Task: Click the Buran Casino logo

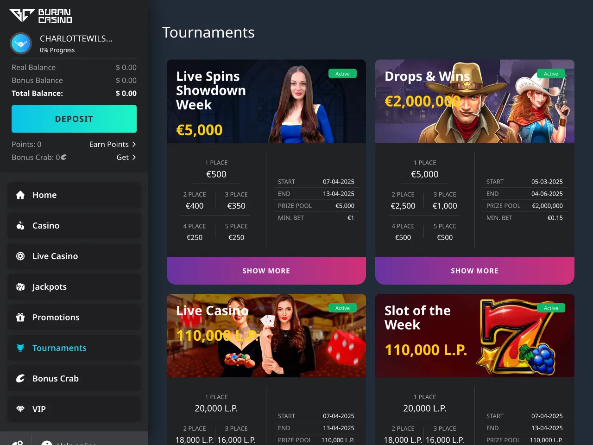Action: click(x=41, y=16)
